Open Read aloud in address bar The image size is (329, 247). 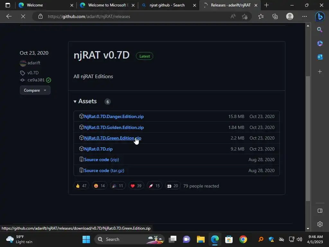point(233,16)
